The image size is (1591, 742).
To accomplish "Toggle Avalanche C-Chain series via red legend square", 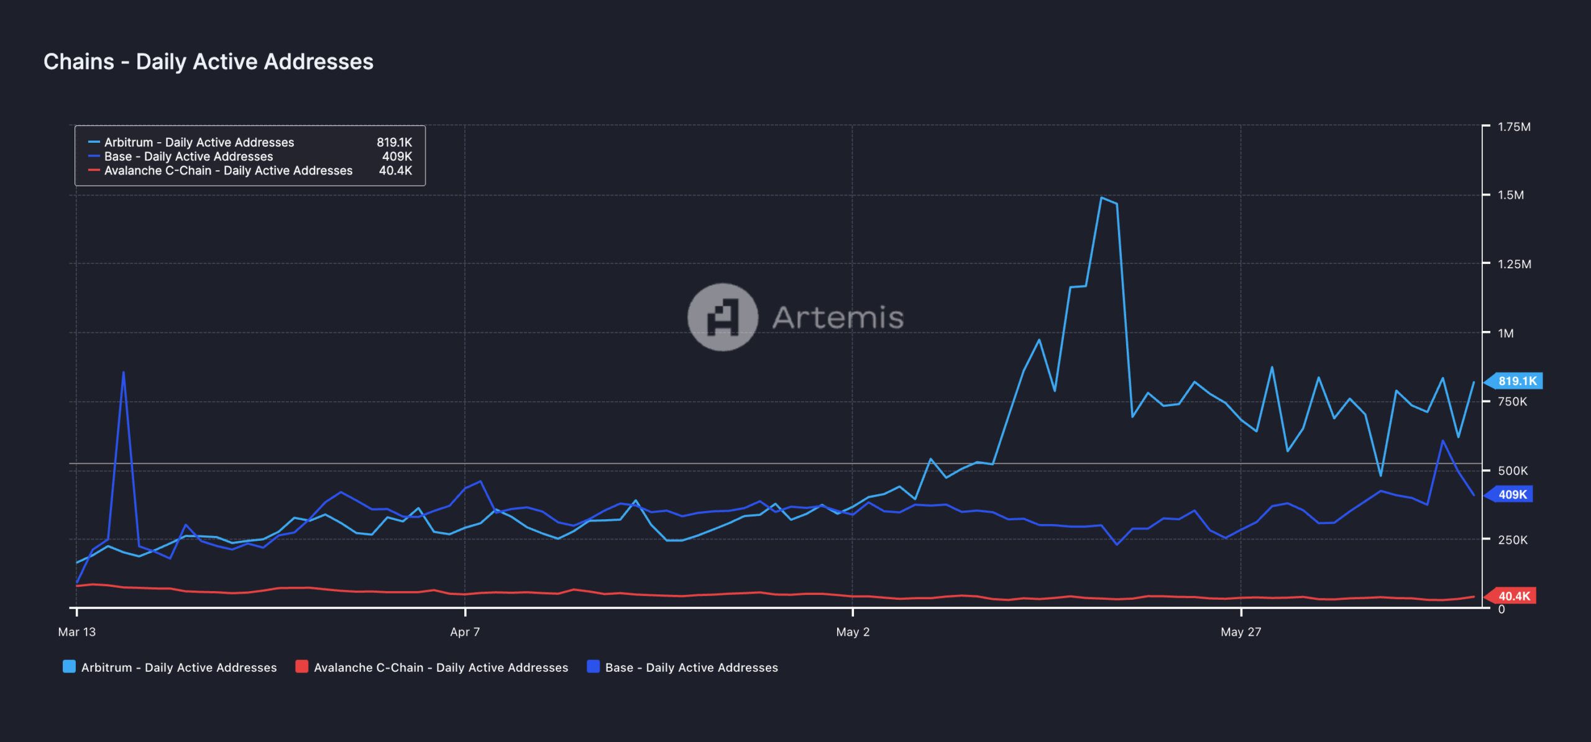I will 301,667.
